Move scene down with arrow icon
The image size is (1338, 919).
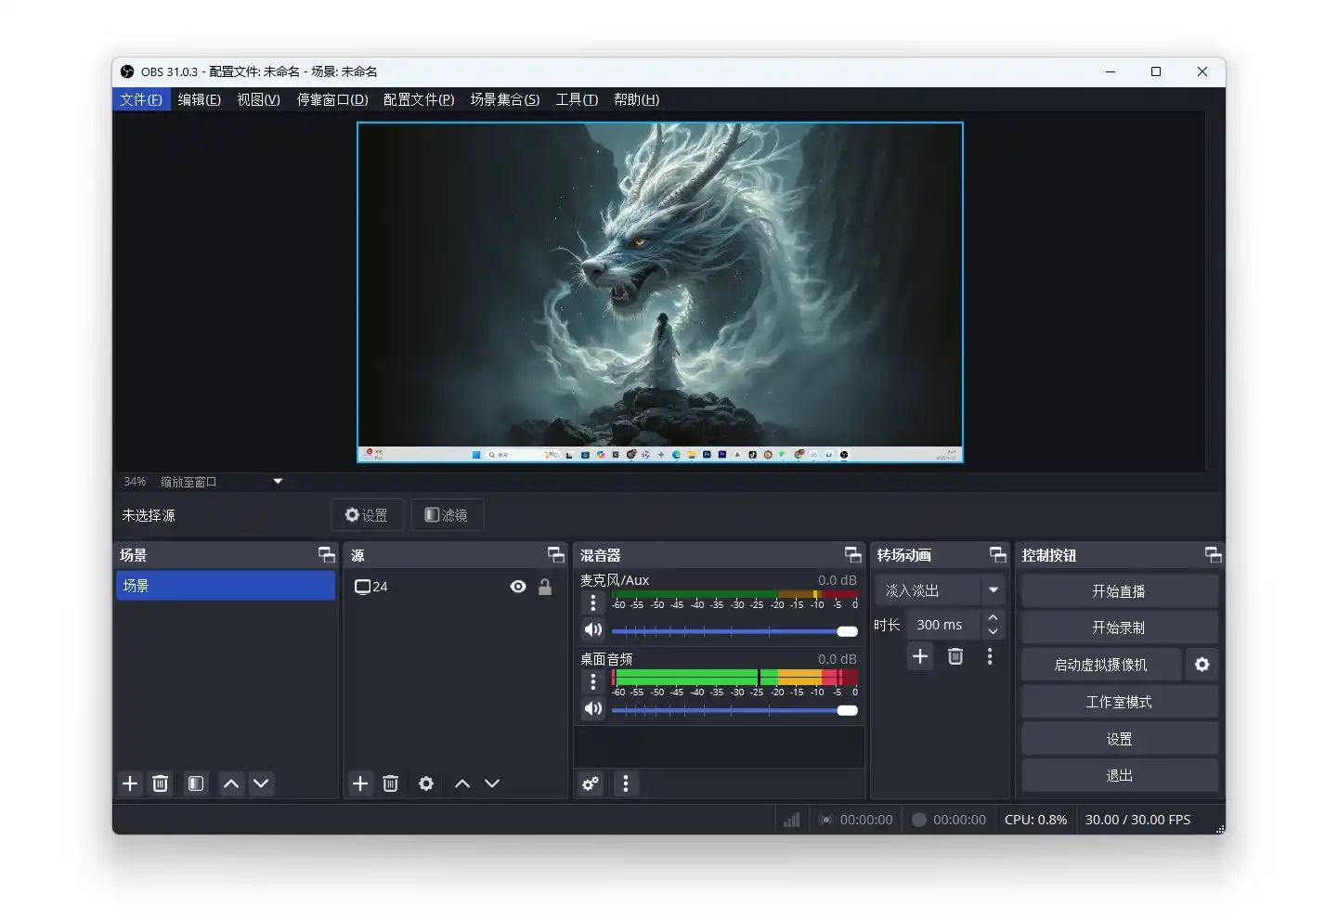coord(261,783)
